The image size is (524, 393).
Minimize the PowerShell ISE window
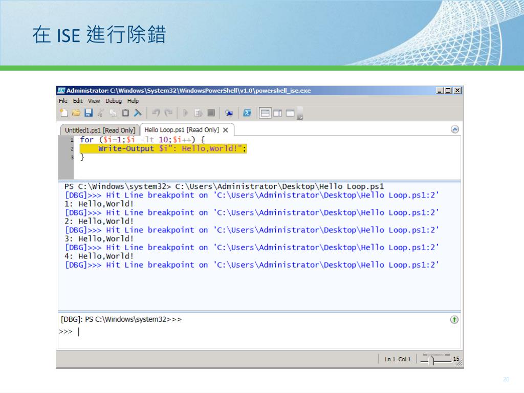(440, 90)
